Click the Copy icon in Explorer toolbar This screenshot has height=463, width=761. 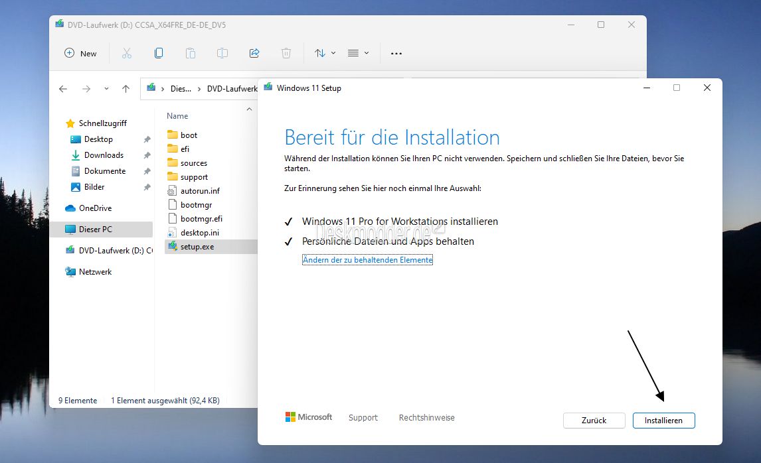159,53
